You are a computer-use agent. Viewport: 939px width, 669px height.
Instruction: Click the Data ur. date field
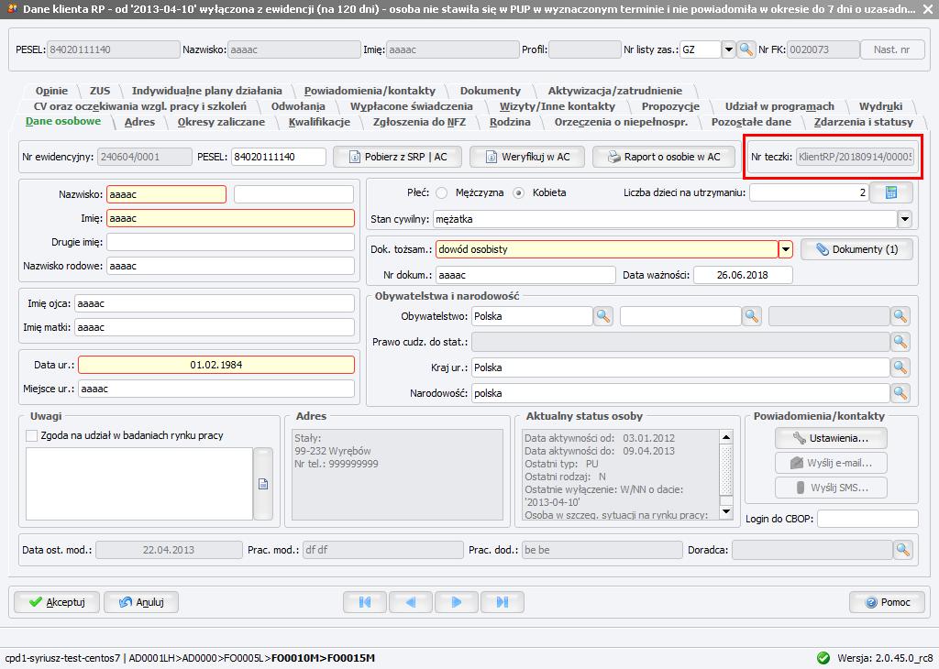coord(216,365)
